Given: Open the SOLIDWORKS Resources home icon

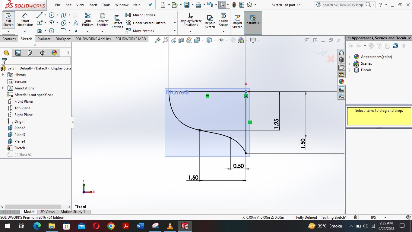Looking at the screenshot, I should [x=341, y=53].
